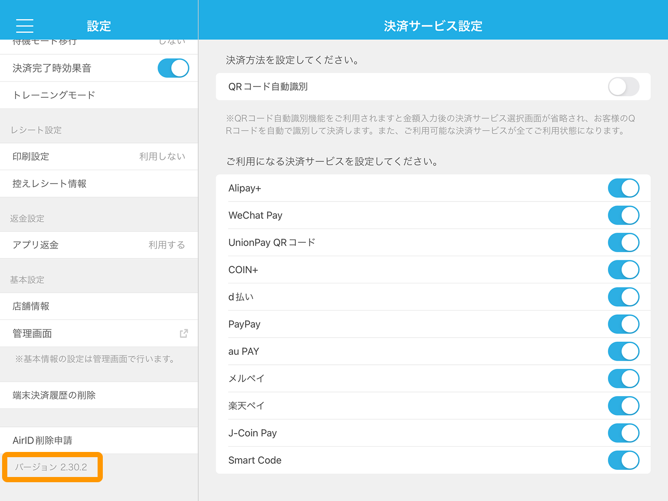Image resolution: width=668 pixels, height=501 pixels.
Task: Disable the au PAY switch
Action: 623,351
